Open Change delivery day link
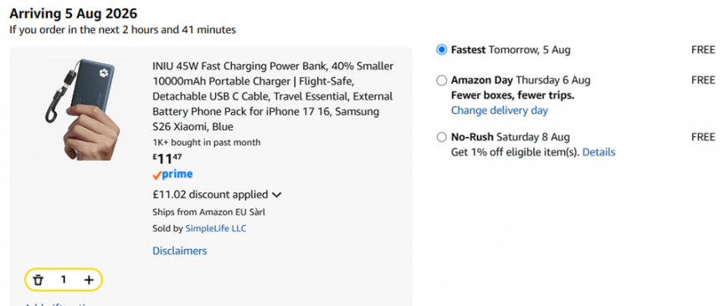 pos(499,110)
